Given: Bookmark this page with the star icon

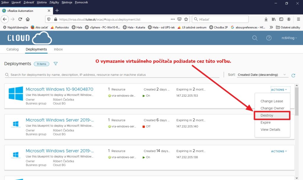Looking at the screenshot, I should pyautogui.click(x=186, y=19).
